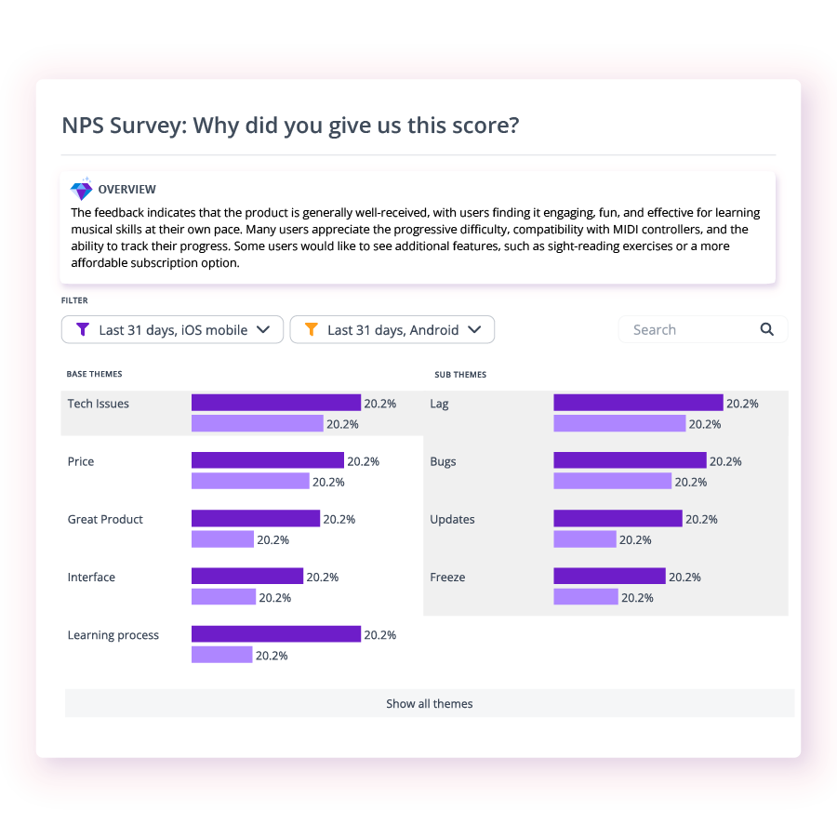This screenshot has height=837, width=837.
Task: Select the Updates sub theme
Action: point(452,520)
